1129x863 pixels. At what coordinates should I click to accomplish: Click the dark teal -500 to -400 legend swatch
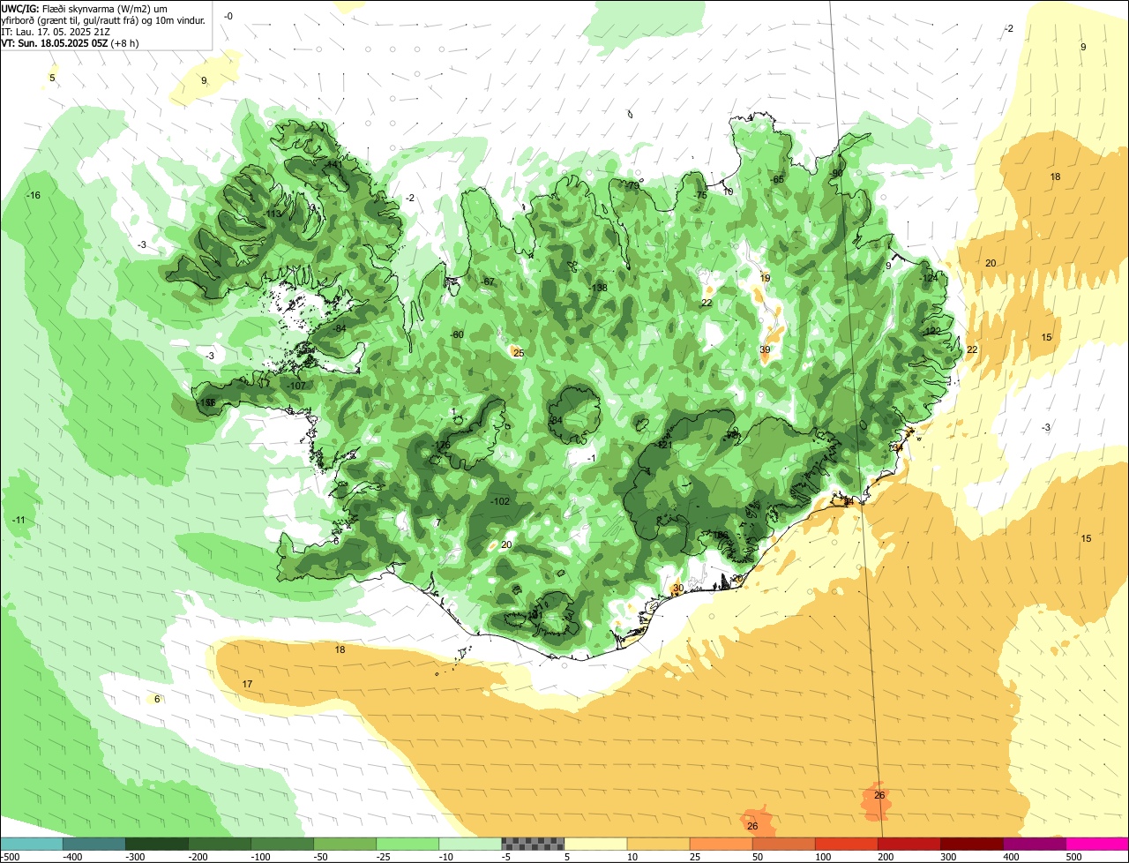point(94,844)
